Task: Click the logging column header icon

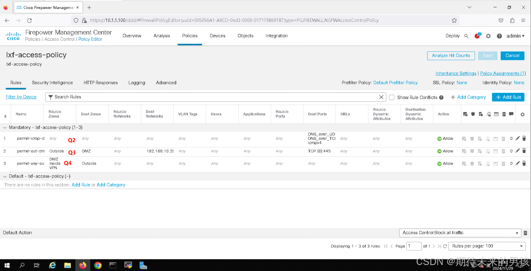Action: click(504, 114)
